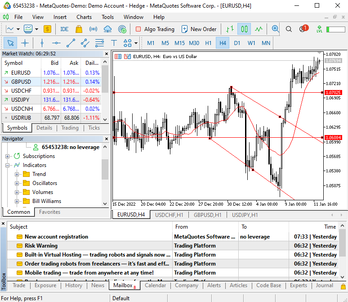Image resolution: width=348 pixels, height=302 pixels.
Task: Select the H4 timeframe button
Action: 223,43
